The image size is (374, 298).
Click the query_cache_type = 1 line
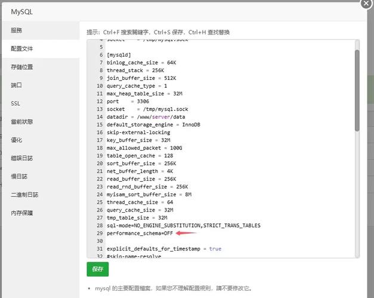pyautogui.click(x=137, y=86)
